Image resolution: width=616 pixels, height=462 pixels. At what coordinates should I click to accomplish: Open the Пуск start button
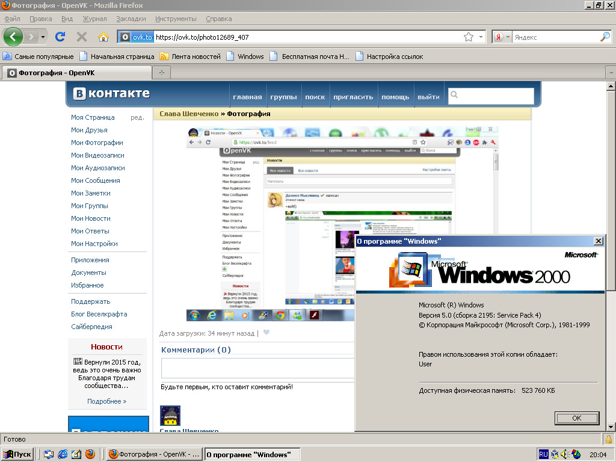tap(17, 454)
